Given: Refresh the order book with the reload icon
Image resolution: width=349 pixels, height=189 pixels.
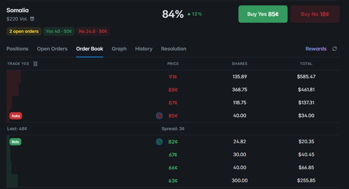Looking at the screenshot, I should coord(334,49).
